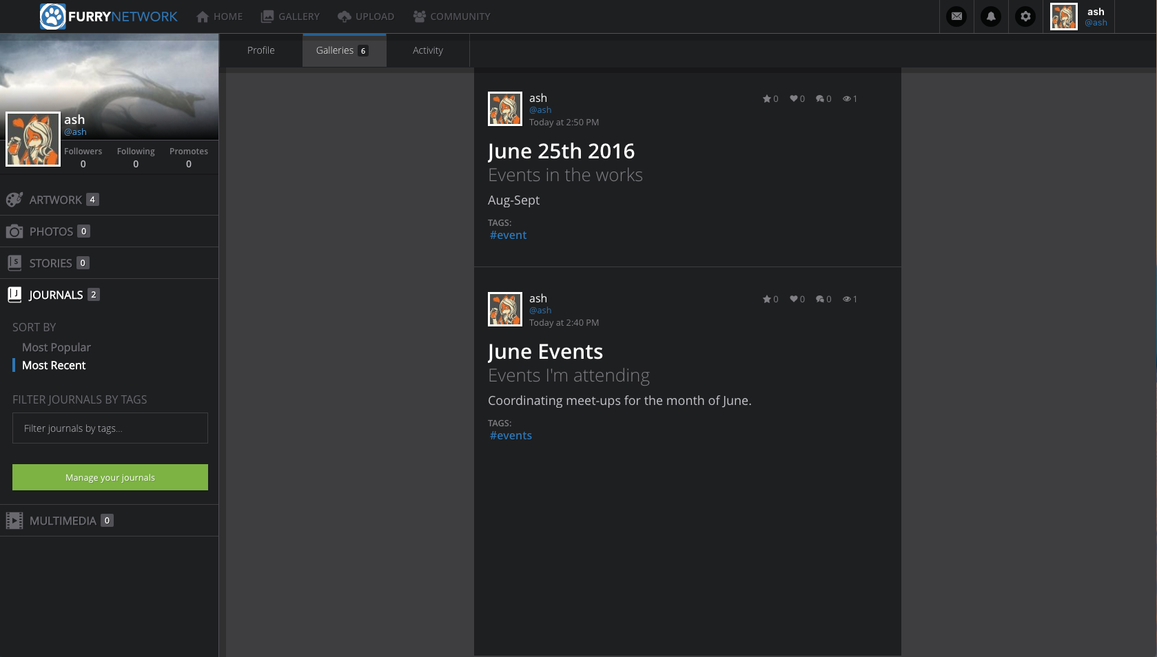Open Upload in the top navigation
Screen dimensions: 1157x657
366,17
